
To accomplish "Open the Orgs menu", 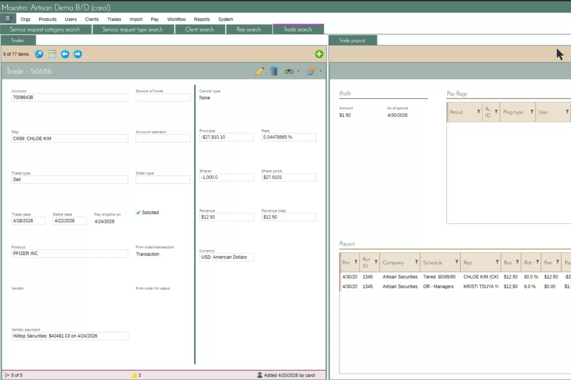I will [25, 19].
